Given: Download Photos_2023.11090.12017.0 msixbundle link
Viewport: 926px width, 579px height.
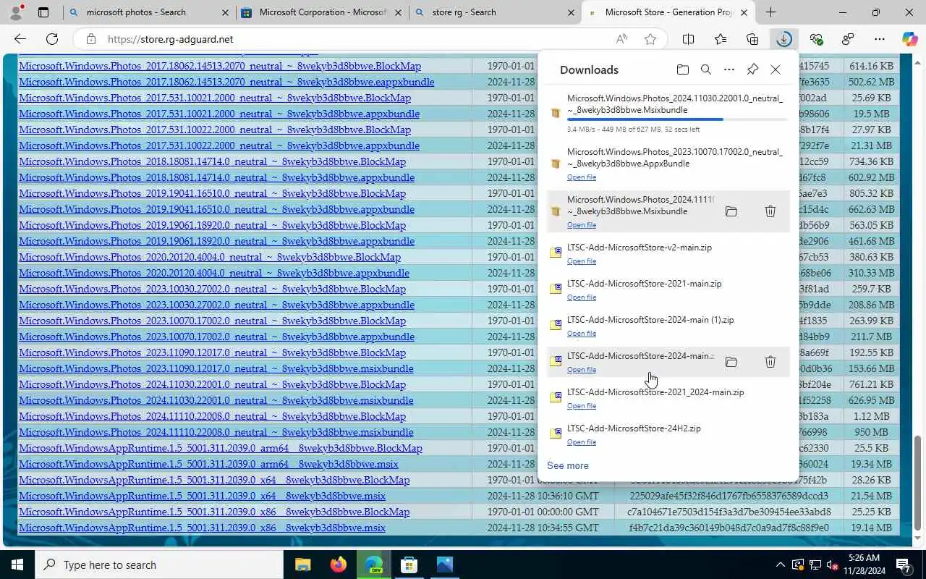Looking at the screenshot, I should pos(216,368).
